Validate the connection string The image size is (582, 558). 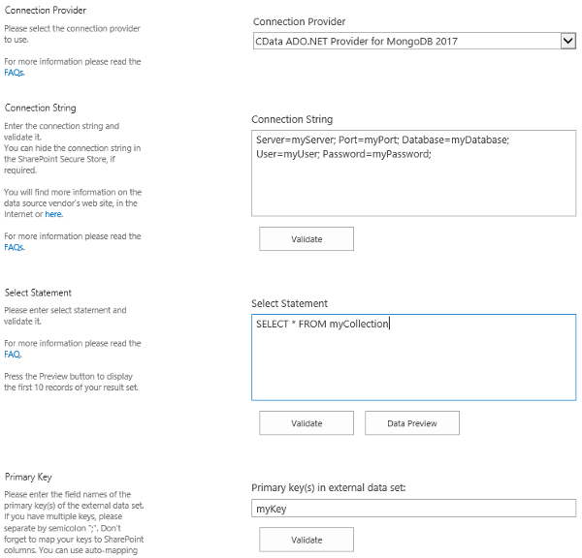(307, 238)
